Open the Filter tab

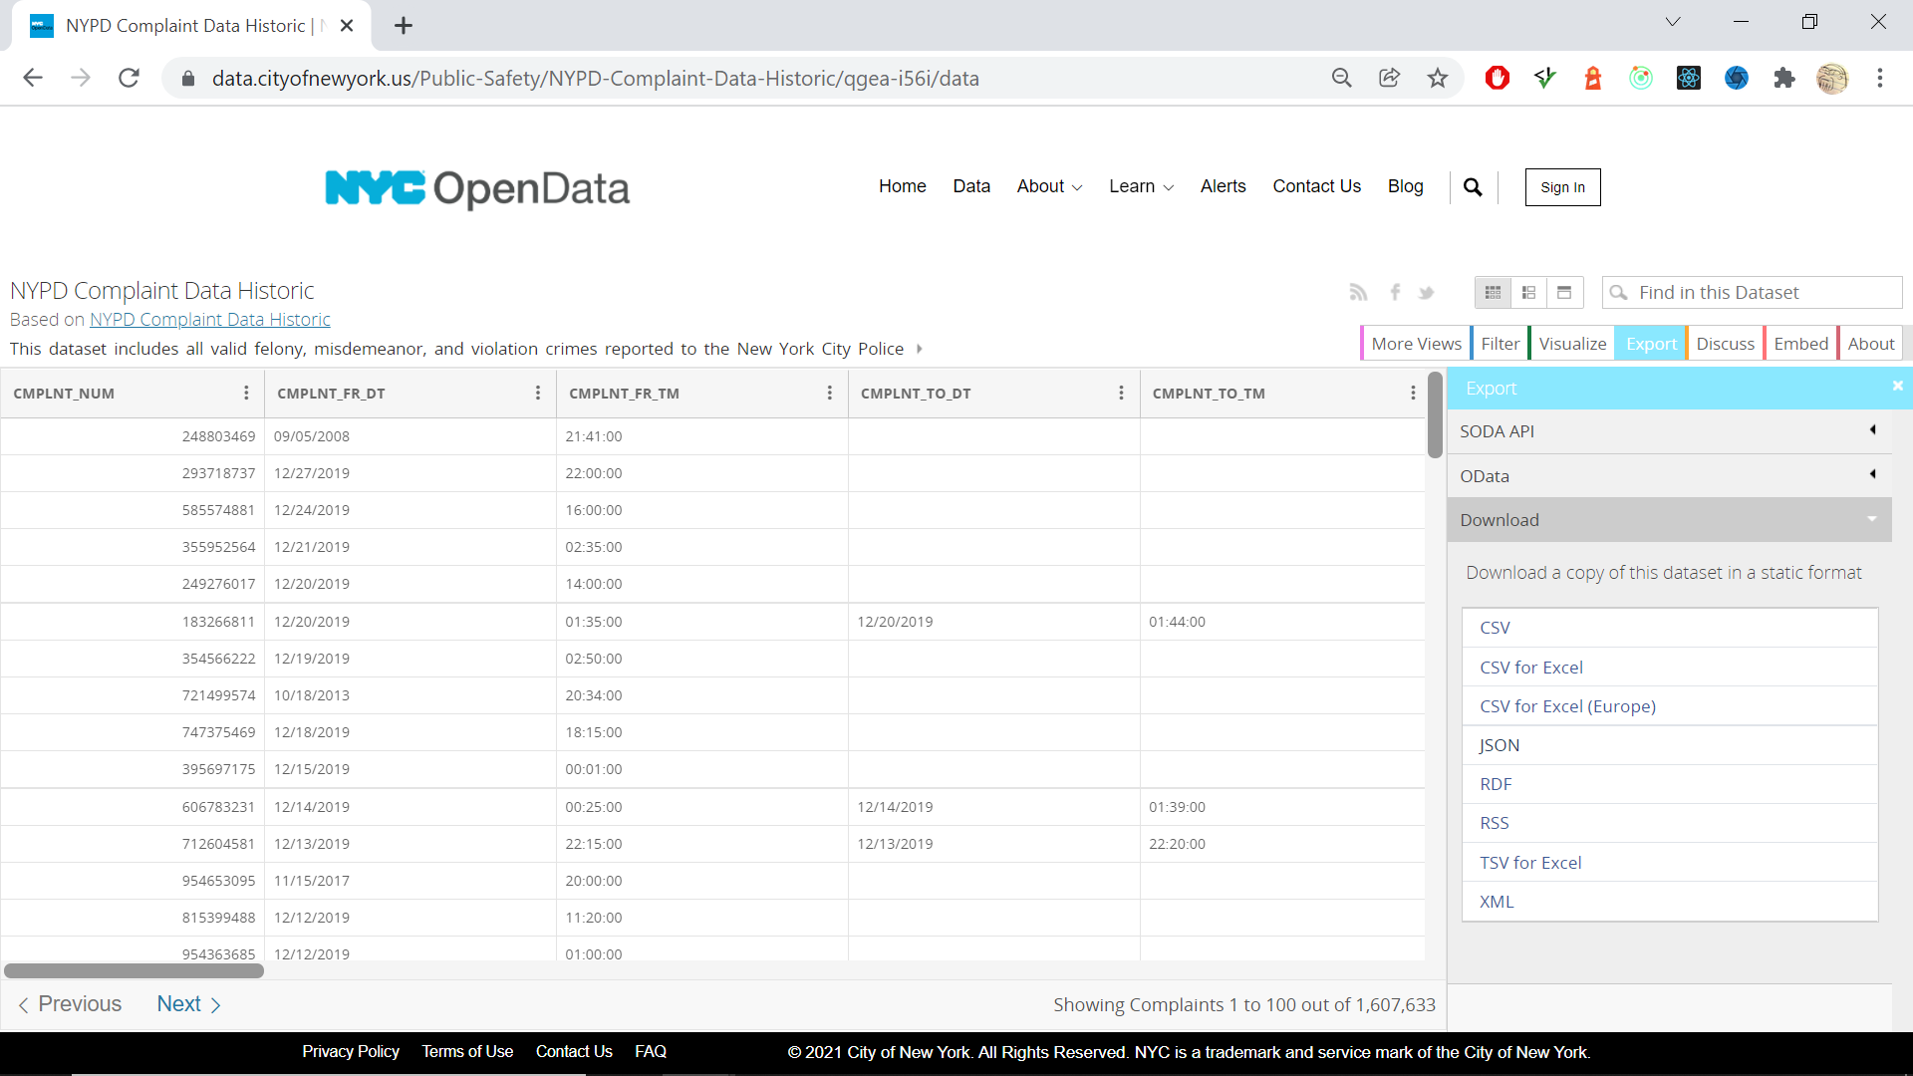pyautogui.click(x=1500, y=344)
